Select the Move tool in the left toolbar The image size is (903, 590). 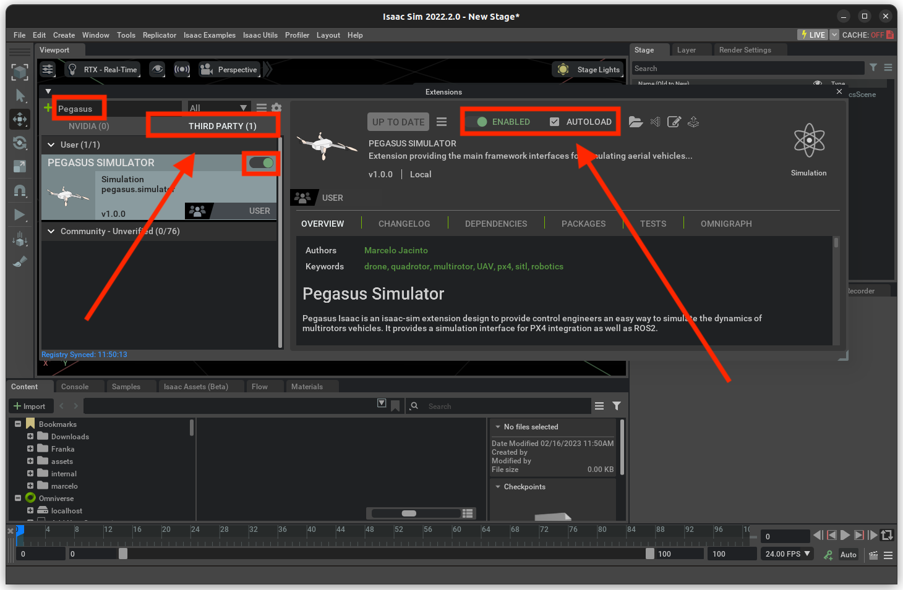click(20, 119)
